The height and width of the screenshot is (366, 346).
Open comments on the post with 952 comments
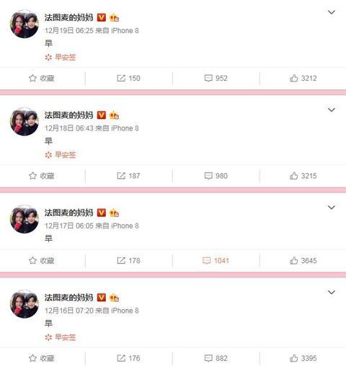click(216, 78)
